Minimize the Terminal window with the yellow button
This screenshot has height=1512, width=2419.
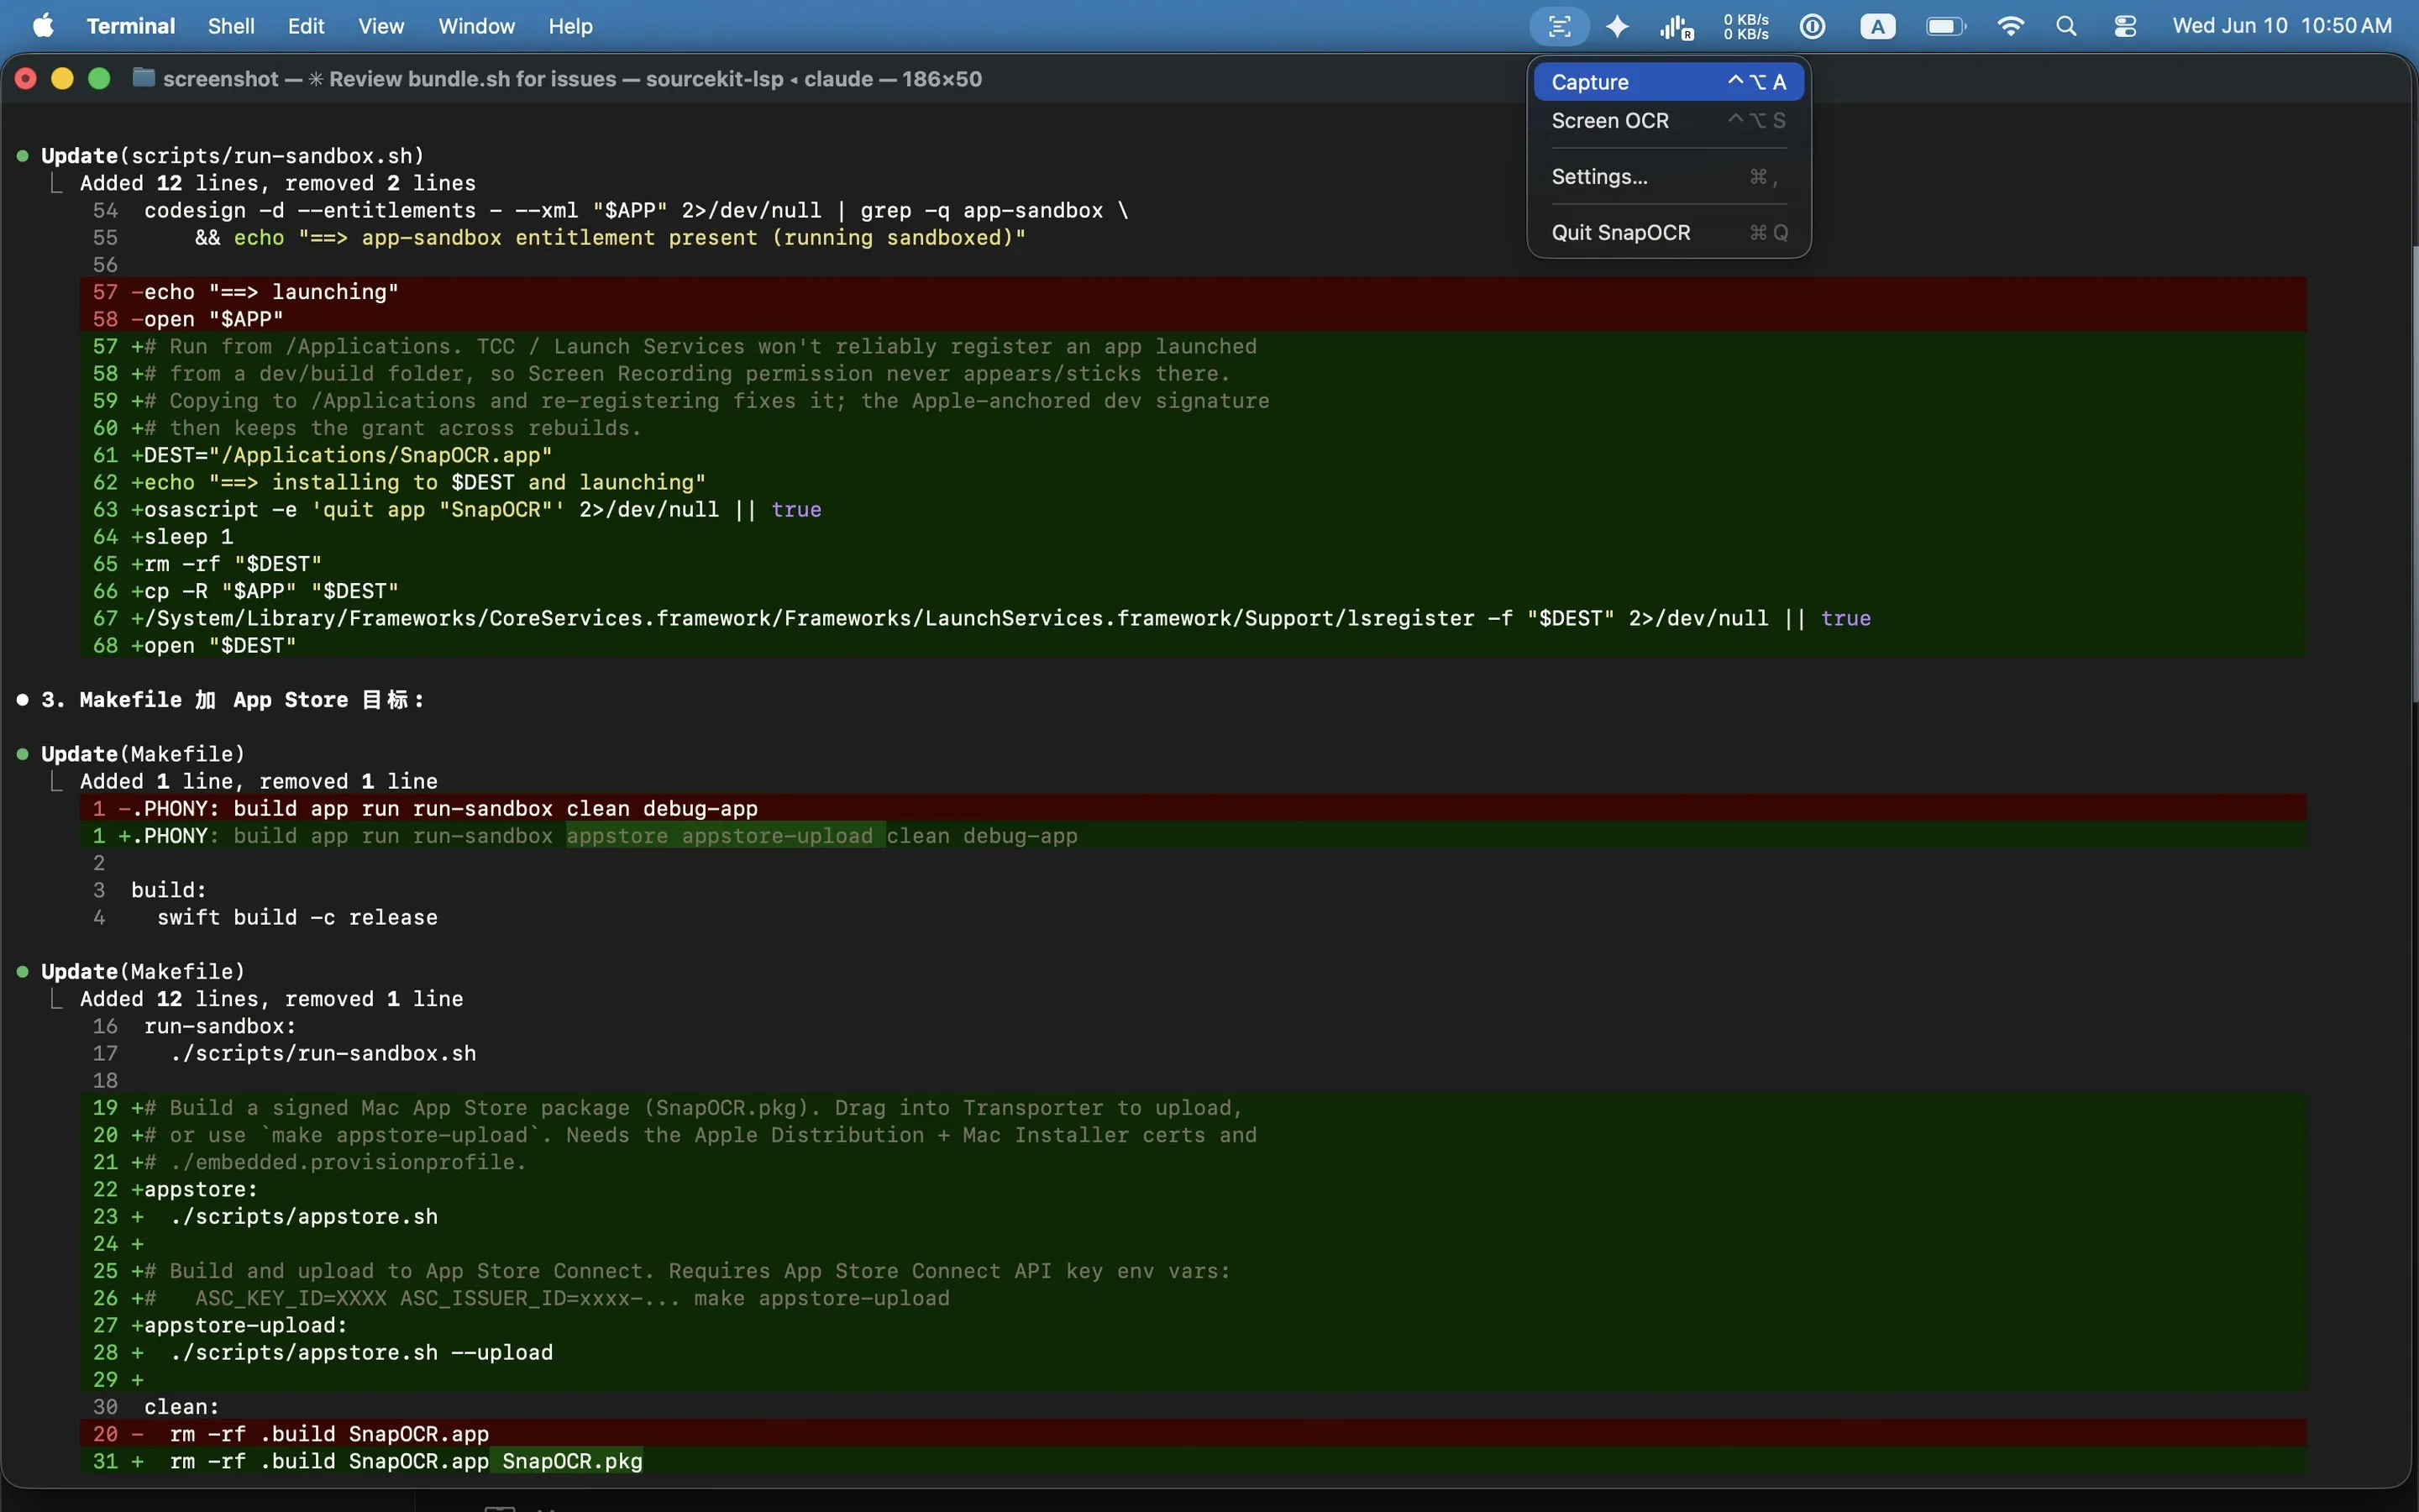click(62, 79)
